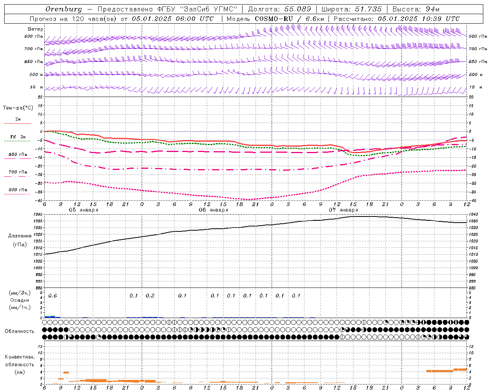Click the "500 гПа" entry in temperature legend
489x391 pixels.
coord(18,190)
